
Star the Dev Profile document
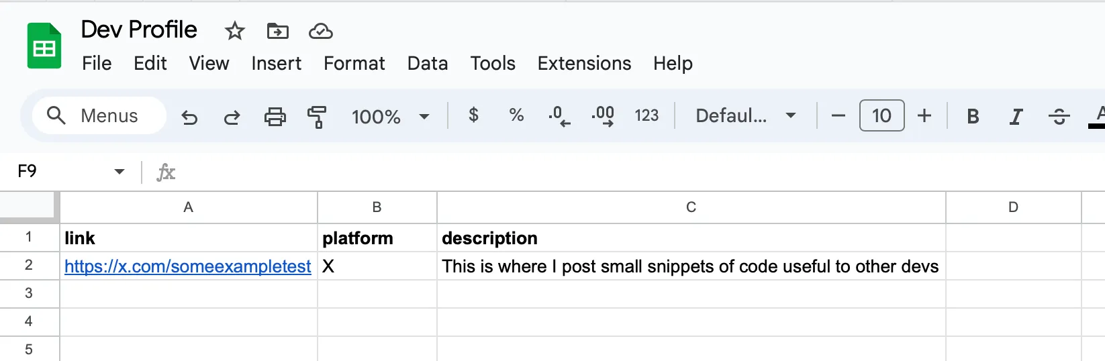(x=235, y=31)
